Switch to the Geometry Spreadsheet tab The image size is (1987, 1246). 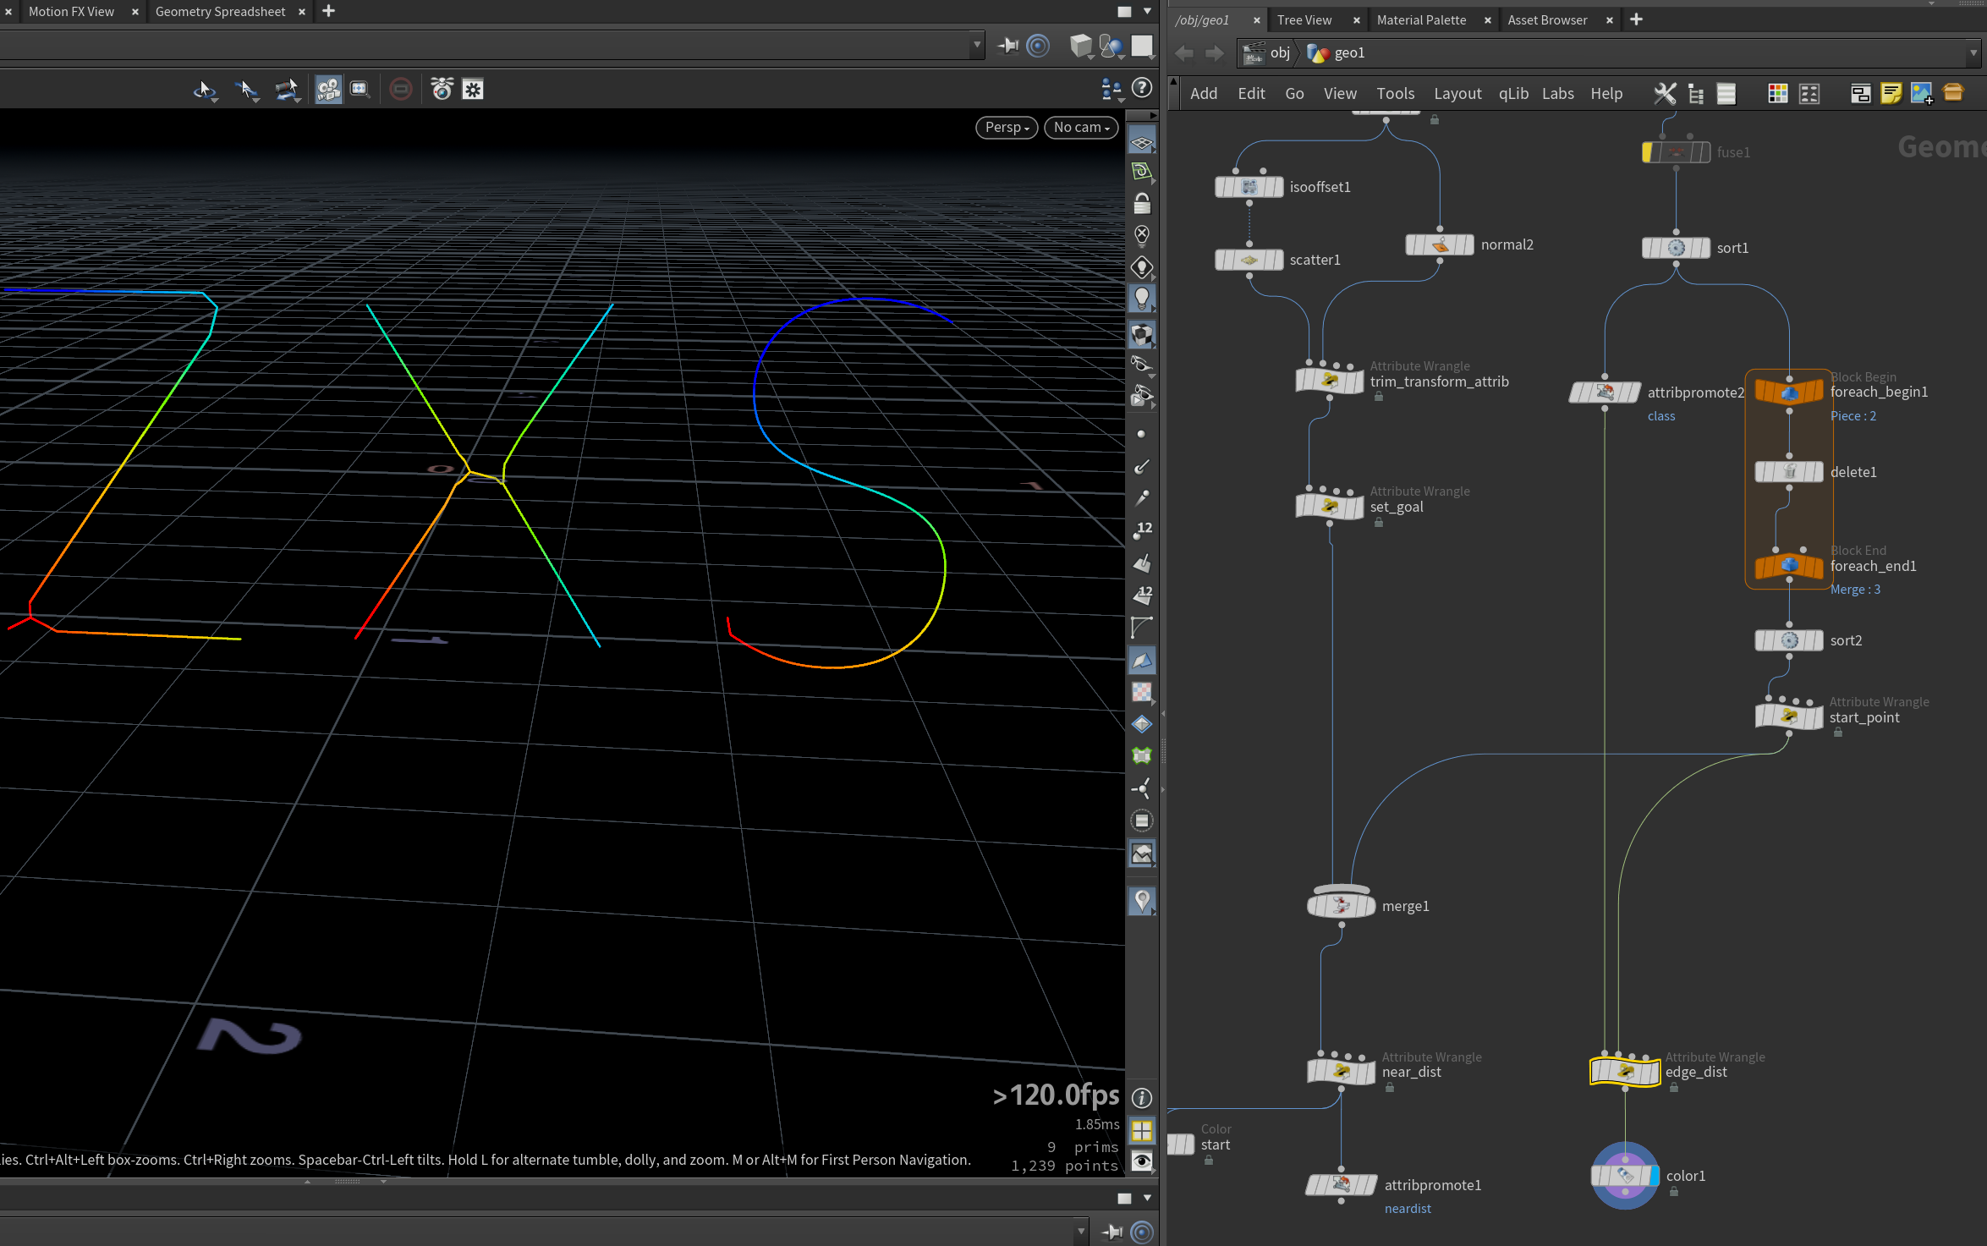(x=220, y=11)
